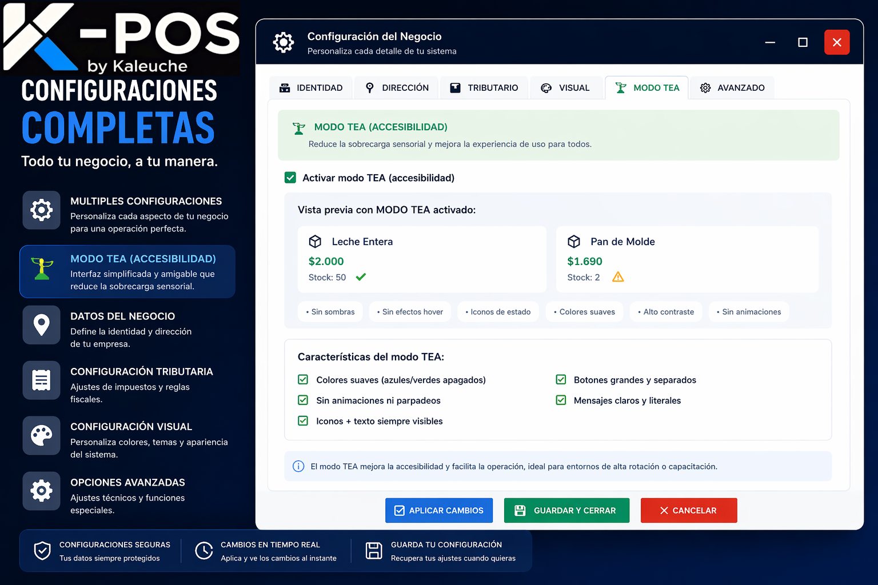The image size is (878, 585).
Task: Click the Modo TEA accessibility icon in sidebar
Action: point(42,269)
